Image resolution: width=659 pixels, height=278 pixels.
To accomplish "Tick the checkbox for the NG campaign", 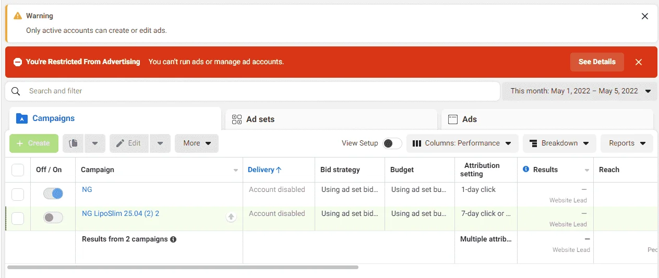I will pos(18,195).
